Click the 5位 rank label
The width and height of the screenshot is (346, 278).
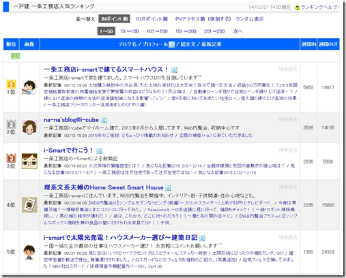click(x=11, y=252)
